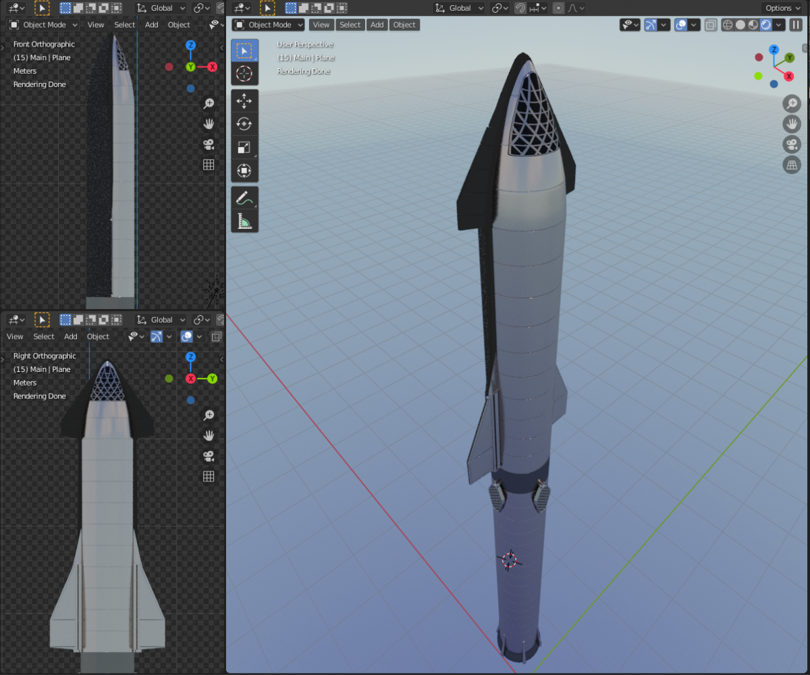Screen dimensions: 810x675
Task: Open Global orientation dropdown in main header
Action: click(x=460, y=8)
